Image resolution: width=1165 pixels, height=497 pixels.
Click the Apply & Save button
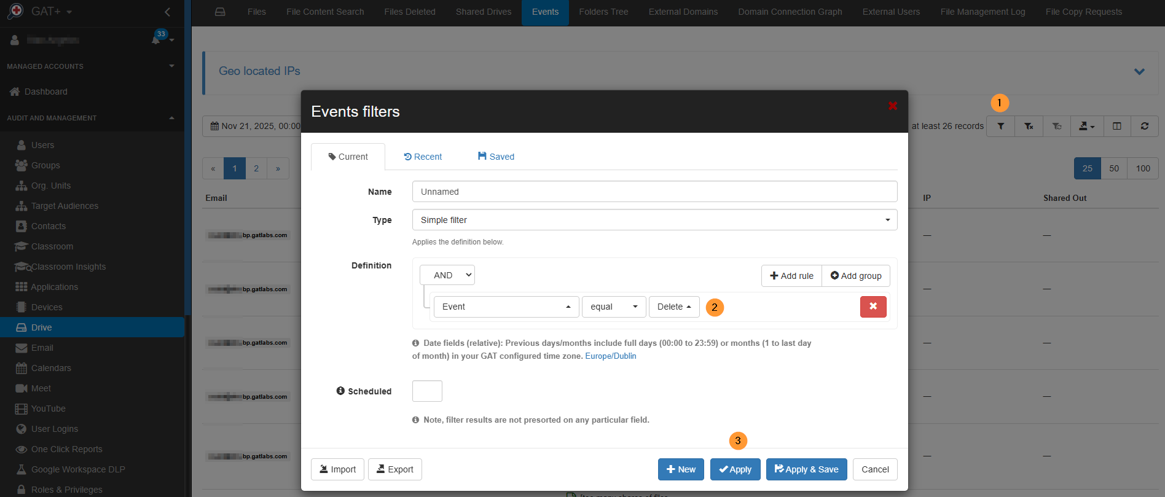[x=806, y=469]
